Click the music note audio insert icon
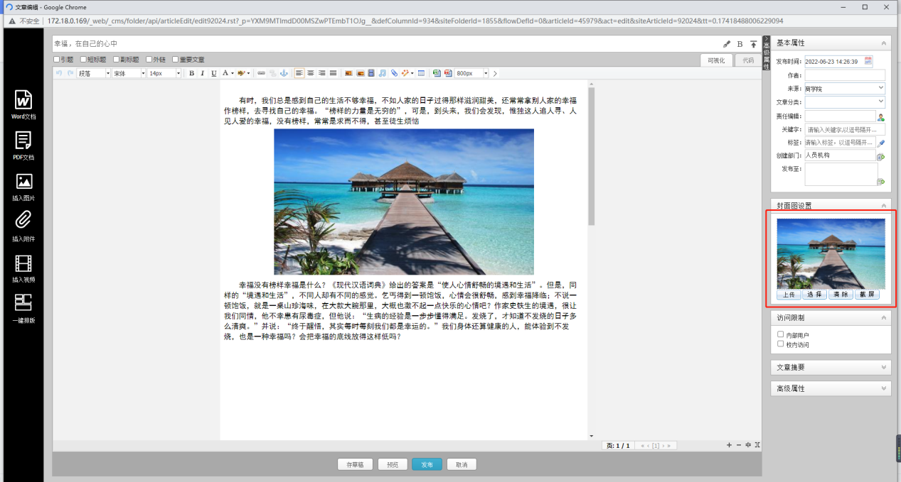 382,73
